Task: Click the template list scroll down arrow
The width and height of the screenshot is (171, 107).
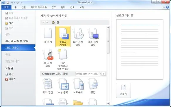Action: [108, 103]
